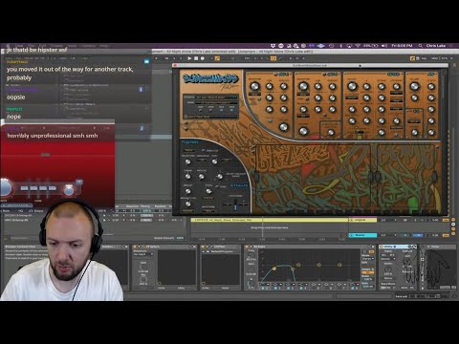Arm the Record button in Ableton's transport
This screenshot has height=344, width=459.
203,58
